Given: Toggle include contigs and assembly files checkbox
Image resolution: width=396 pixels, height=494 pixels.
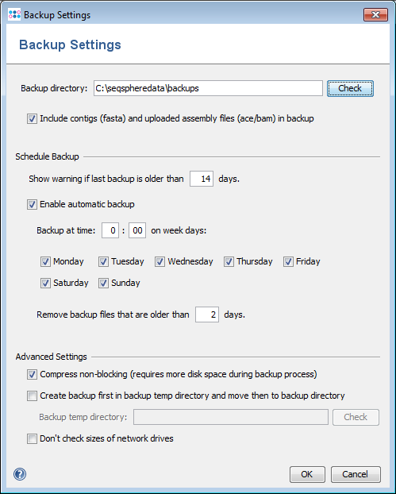Looking at the screenshot, I should pyautogui.click(x=32, y=119).
